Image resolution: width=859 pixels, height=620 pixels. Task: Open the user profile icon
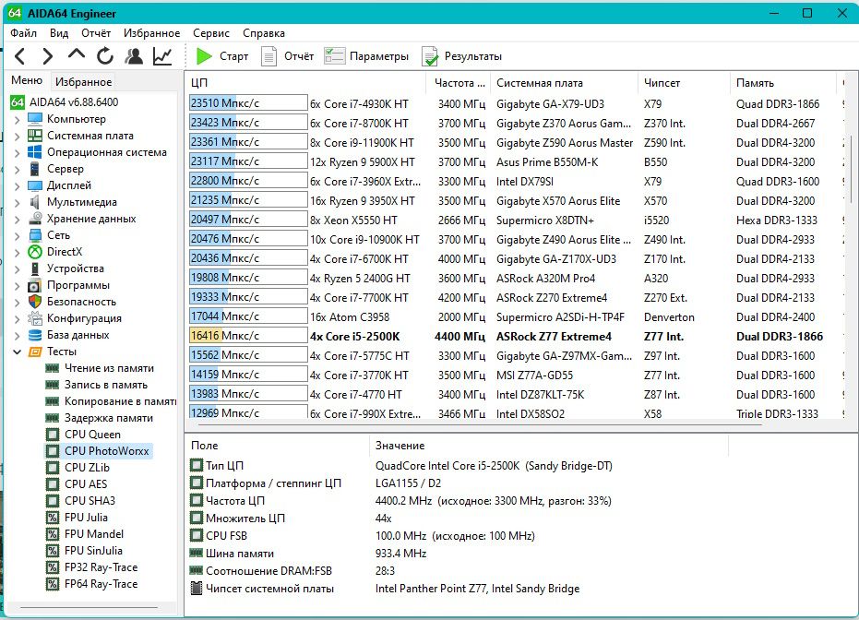(134, 56)
